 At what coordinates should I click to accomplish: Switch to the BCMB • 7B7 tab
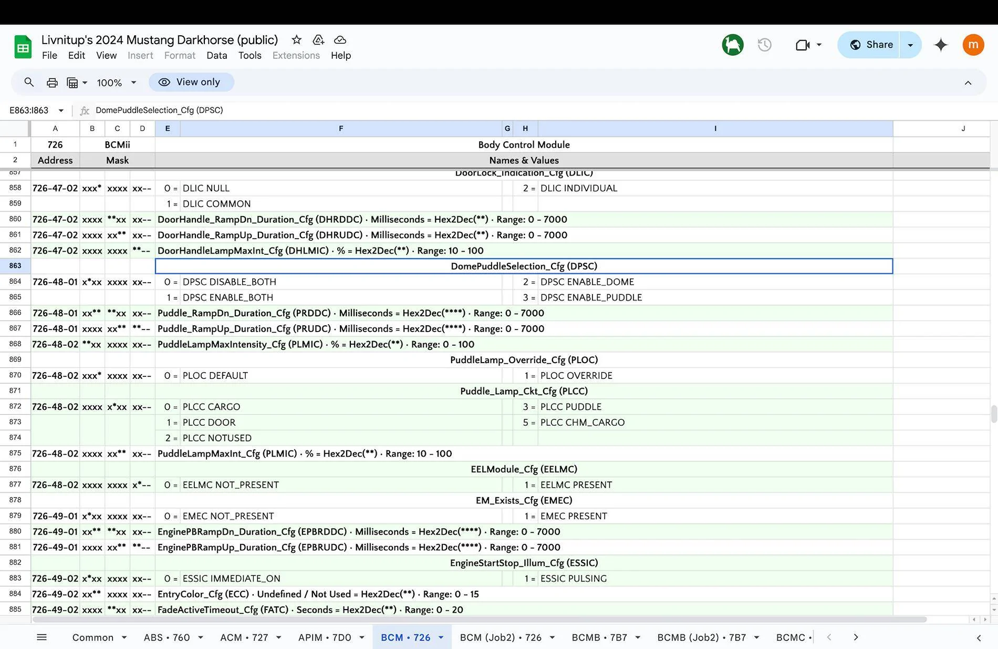tap(599, 637)
